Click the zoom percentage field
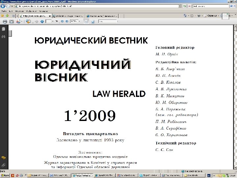Viewport: 237px width, 178px height. pos(74,21)
